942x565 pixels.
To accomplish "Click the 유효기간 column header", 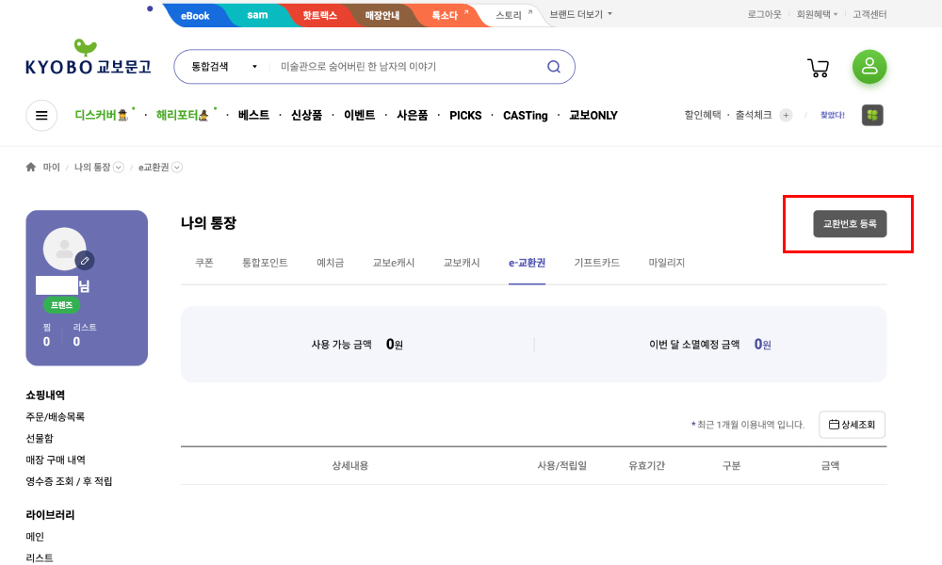I will (646, 465).
